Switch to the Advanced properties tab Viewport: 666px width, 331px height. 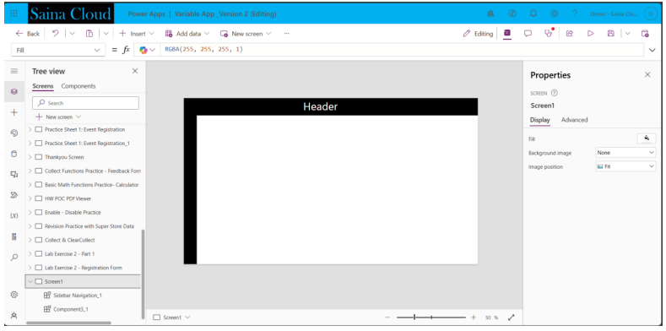[574, 120]
